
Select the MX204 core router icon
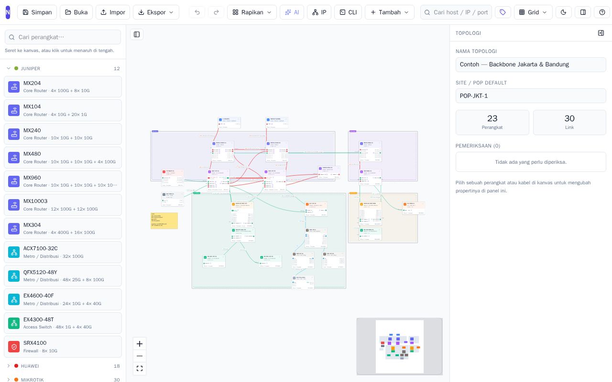tap(14, 87)
